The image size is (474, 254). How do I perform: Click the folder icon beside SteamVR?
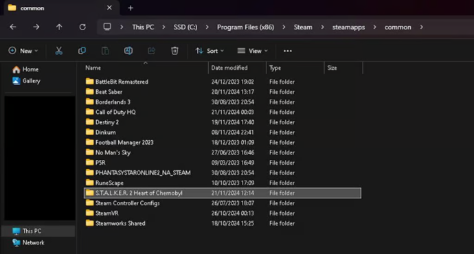point(89,213)
